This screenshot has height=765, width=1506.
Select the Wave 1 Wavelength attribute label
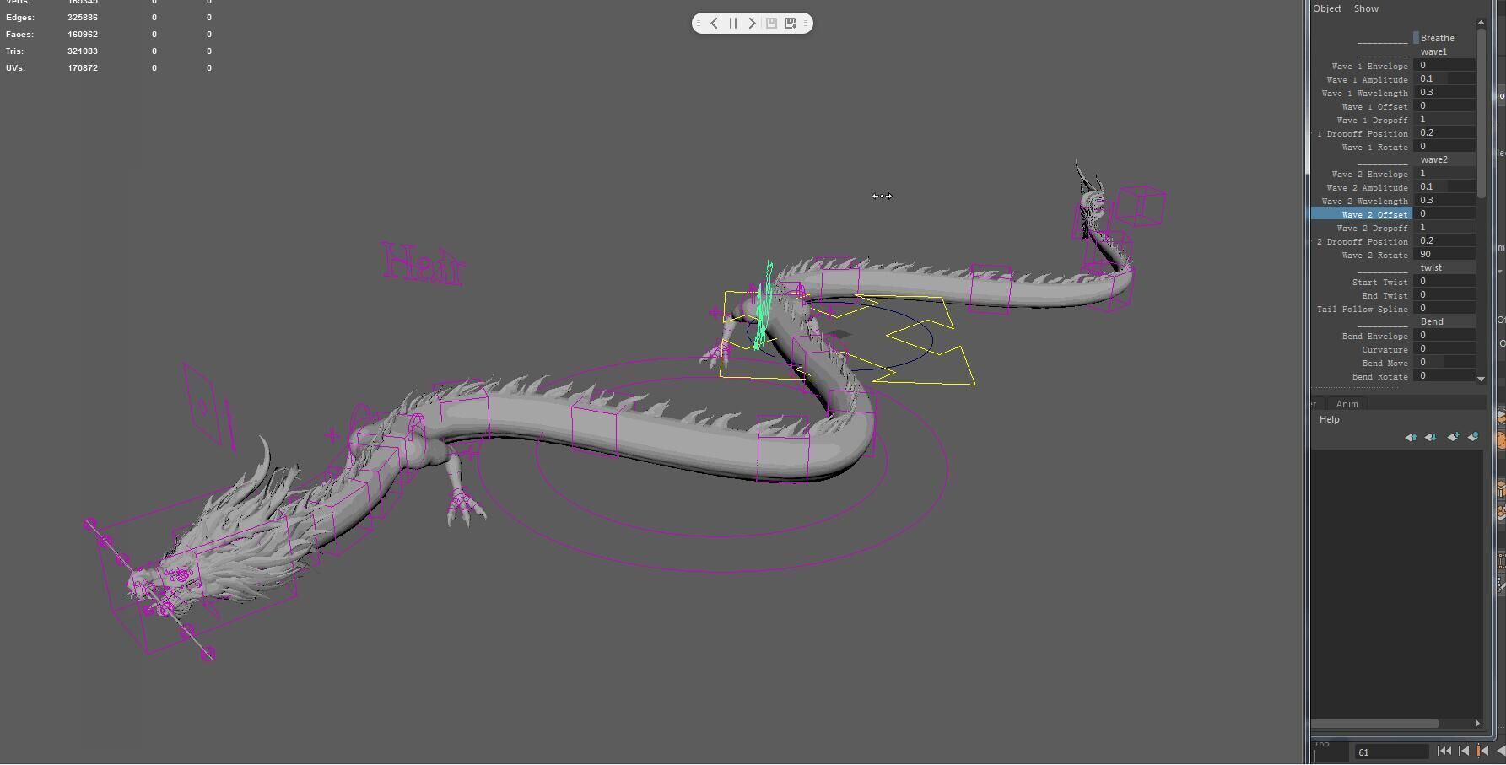tap(1364, 93)
